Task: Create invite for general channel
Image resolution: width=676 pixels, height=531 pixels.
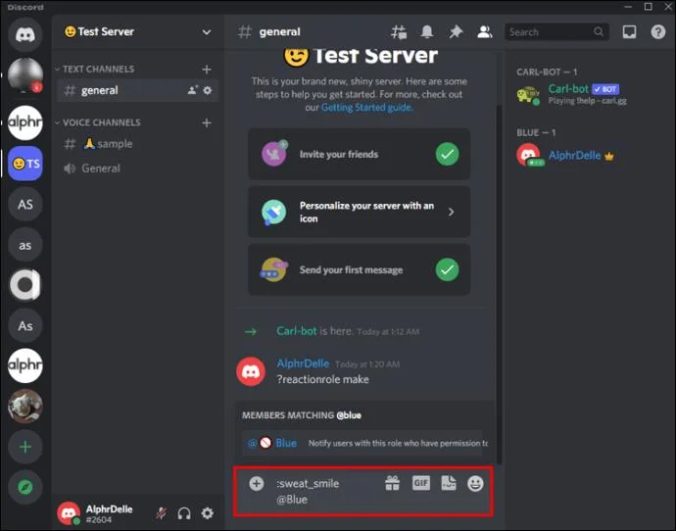Action: pyautogui.click(x=192, y=90)
